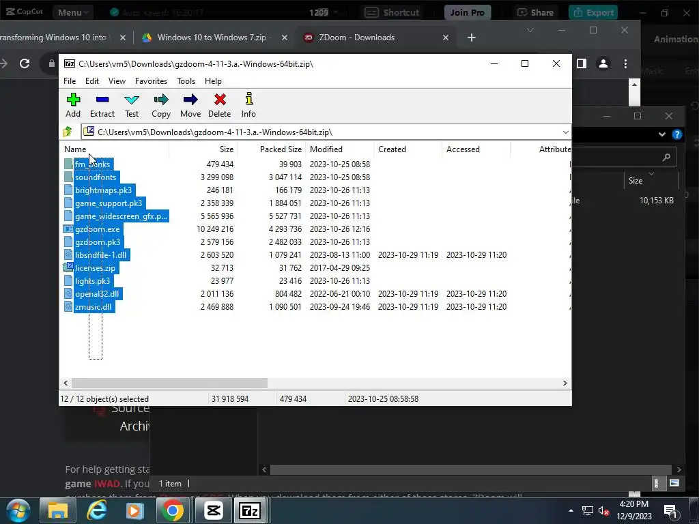The image size is (699, 524).
Task: Switch to Windows 10 to Windows 7.zip tab
Action: coord(212,38)
